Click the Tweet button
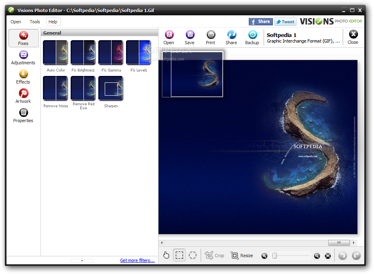The width and height of the screenshot is (374, 274). [285, 22]
